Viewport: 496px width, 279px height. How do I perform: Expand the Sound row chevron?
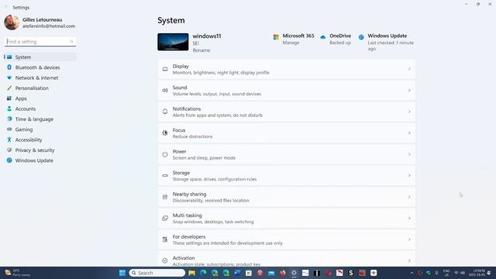pos(409,90)
